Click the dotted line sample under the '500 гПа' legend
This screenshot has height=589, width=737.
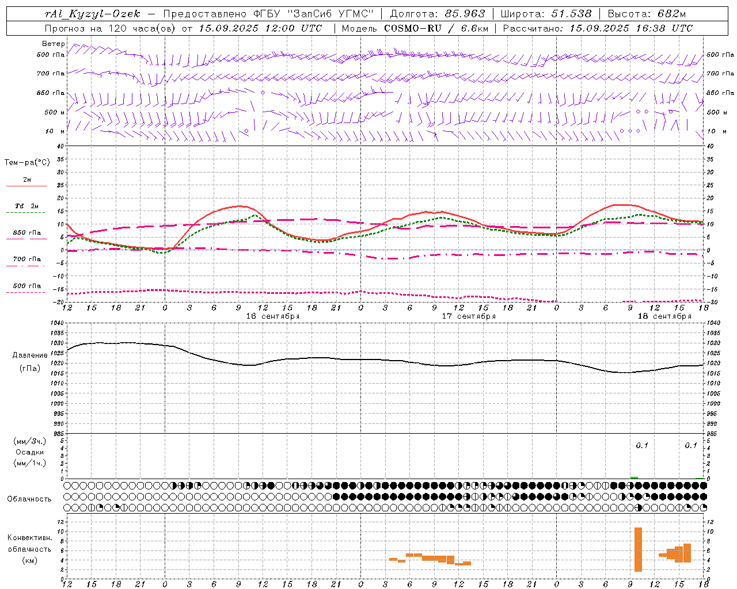click(25, 292)
